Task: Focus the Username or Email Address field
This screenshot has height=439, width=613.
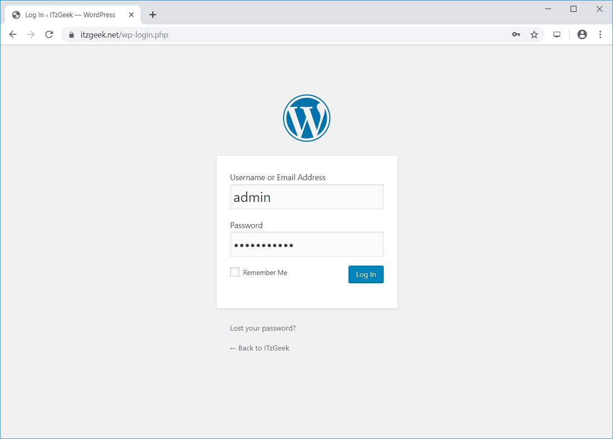Action: (x=307, y=197)
